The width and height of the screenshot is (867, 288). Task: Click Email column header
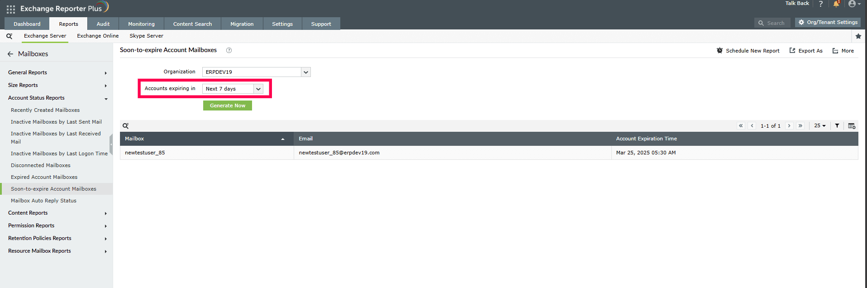pos(453,139)
